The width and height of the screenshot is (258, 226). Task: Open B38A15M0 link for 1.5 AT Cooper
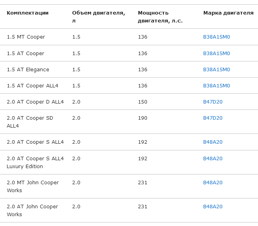(216, 54)
